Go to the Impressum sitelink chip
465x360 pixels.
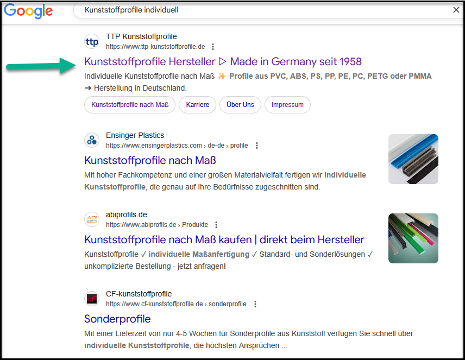click(287, 105)
